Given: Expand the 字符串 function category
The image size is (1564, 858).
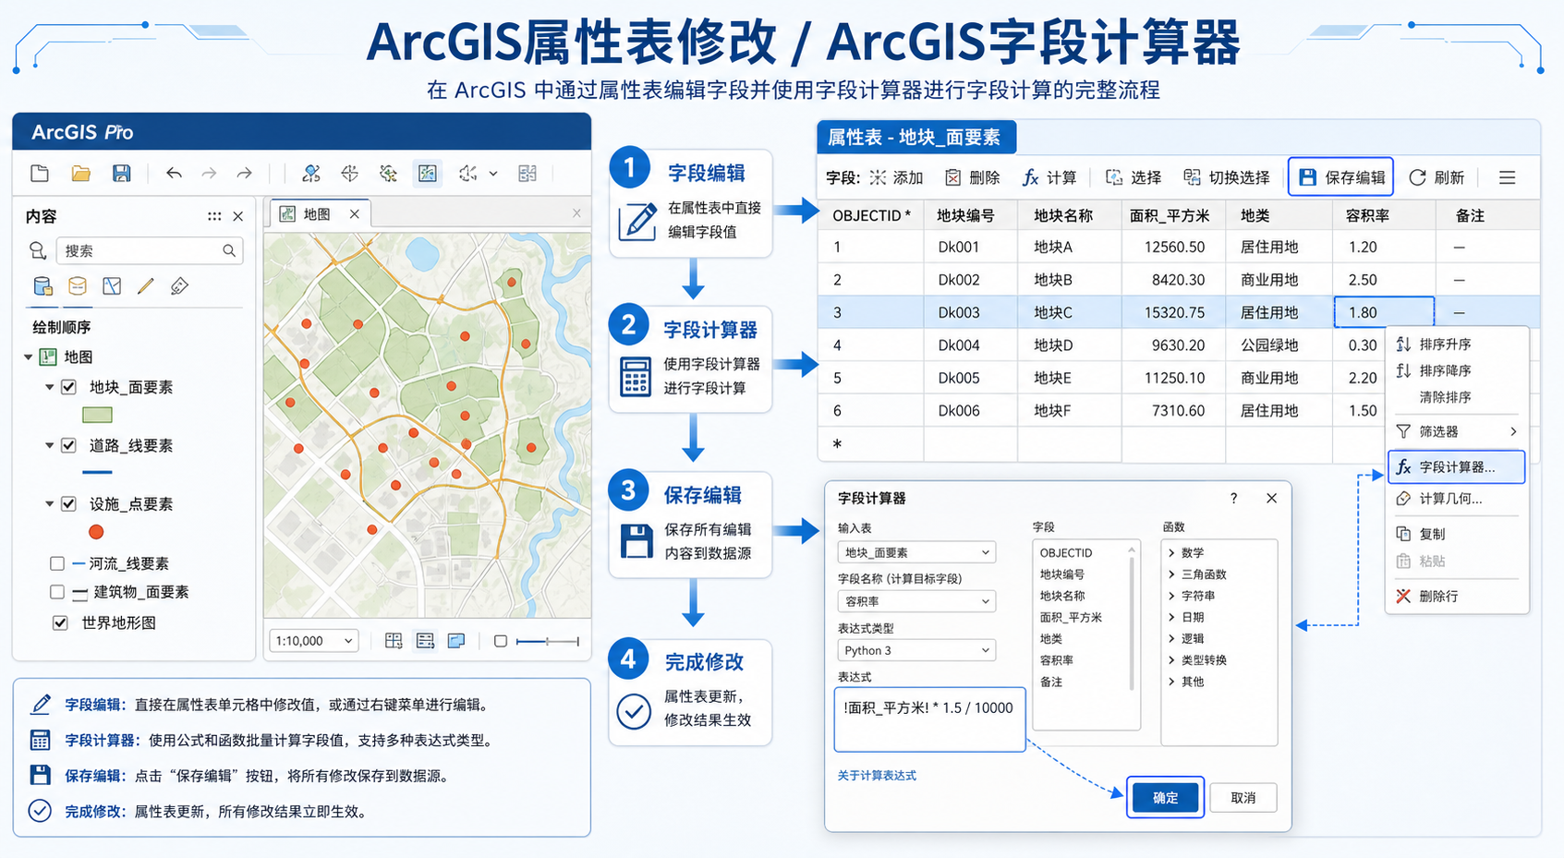Looking at the screenshot, I should tap(1171, 596).
